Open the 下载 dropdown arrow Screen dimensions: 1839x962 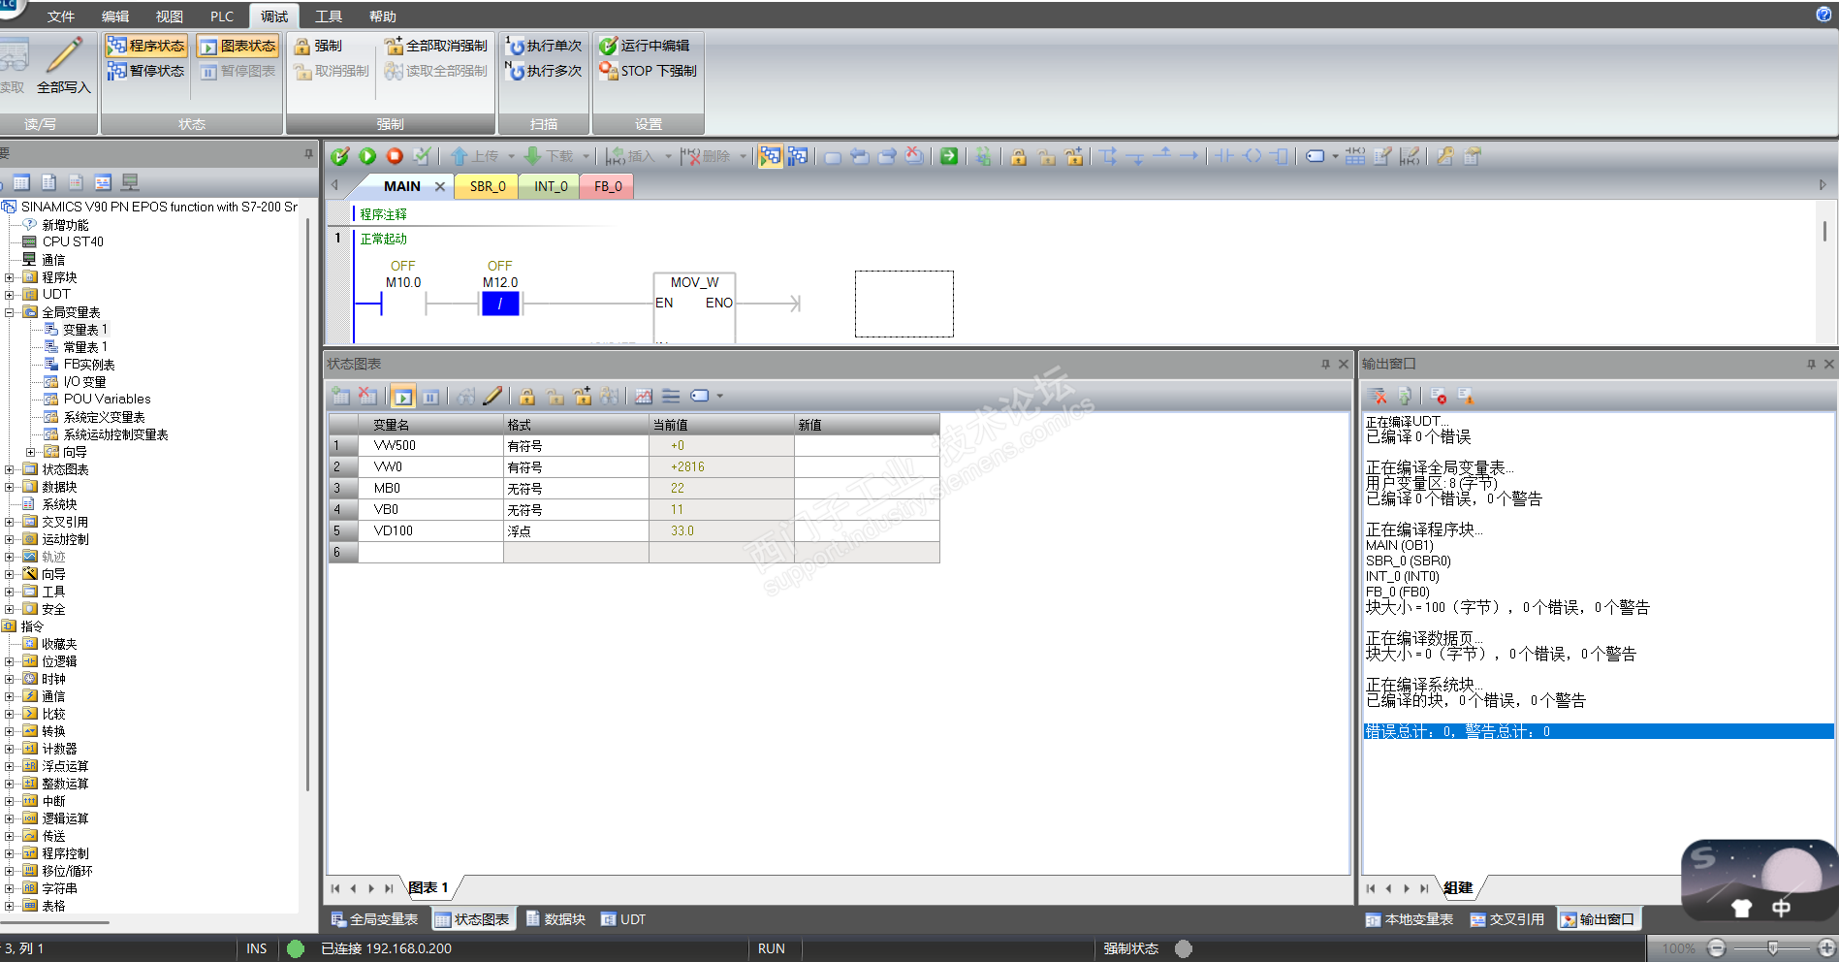(586, 156)
